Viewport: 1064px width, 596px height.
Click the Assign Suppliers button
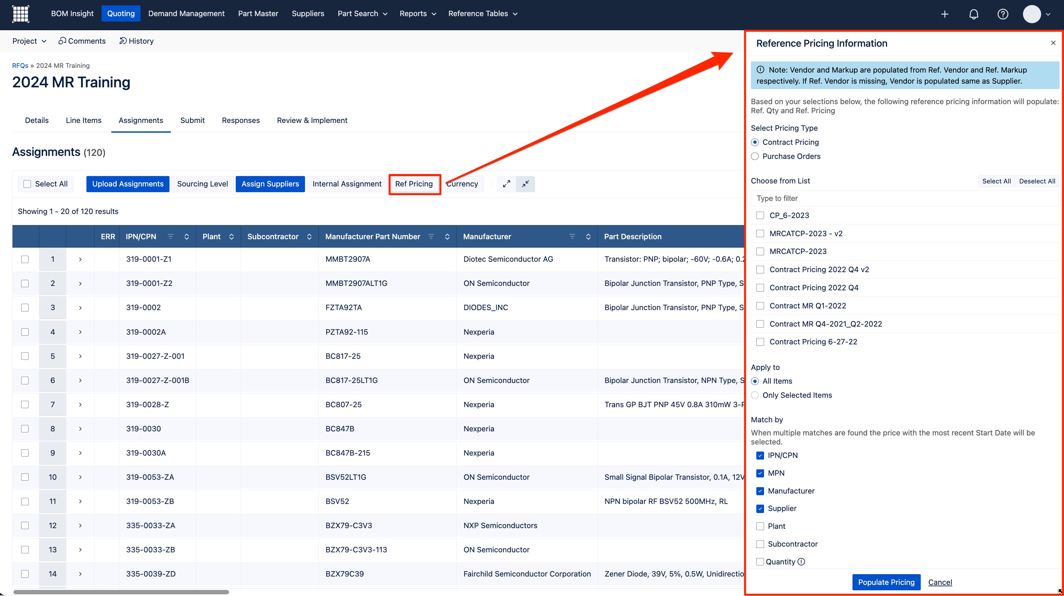point(270,184)
